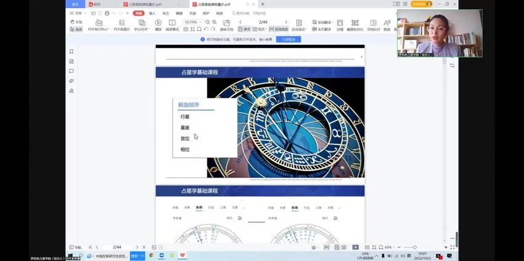Jump to first page in status bar
This screenshot has height=261, width=524.
(x=90, y=247)
